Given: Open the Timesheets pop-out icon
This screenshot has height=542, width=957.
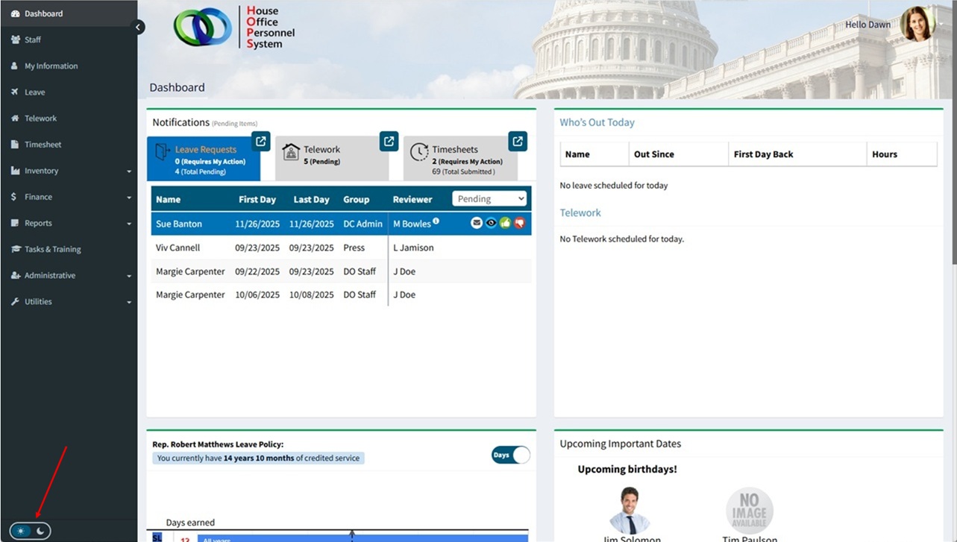Looking at the screenshot, I should pyautogui.click(x=518, y=141).
